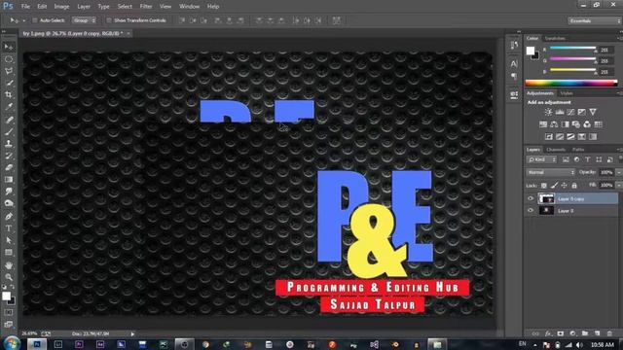Screen dimensions: 623x350
Task: Hide the Layer 0 layer
Action: point(531,211)
